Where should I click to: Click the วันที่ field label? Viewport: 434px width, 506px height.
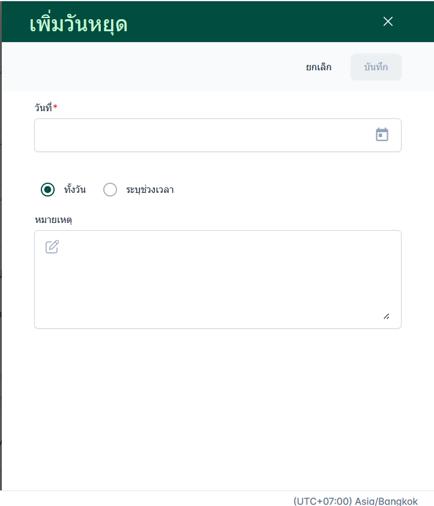pos(43,108)
